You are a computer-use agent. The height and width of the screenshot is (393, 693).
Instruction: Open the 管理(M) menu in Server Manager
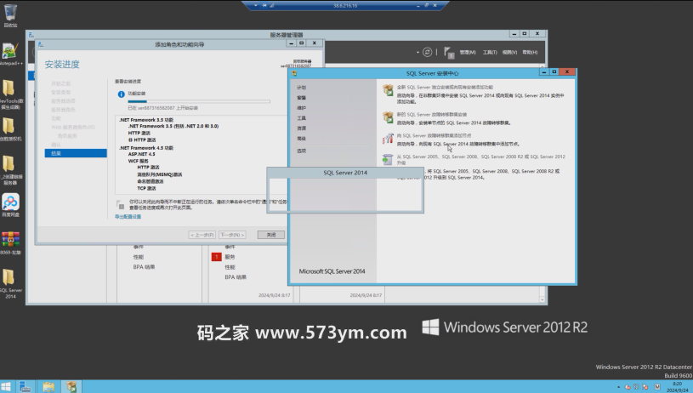click(x=468, y=52)
